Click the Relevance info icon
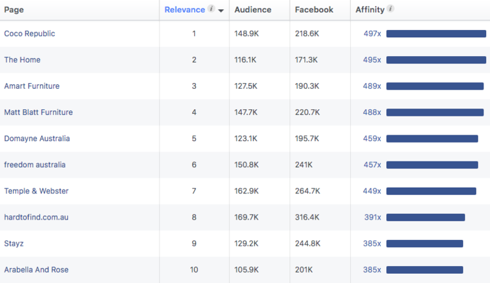Screen dimensions: 490x283 pos(211,9)
